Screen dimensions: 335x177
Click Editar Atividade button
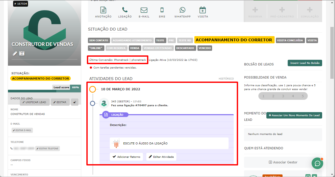pyautogui.click(x=161, y=157)
